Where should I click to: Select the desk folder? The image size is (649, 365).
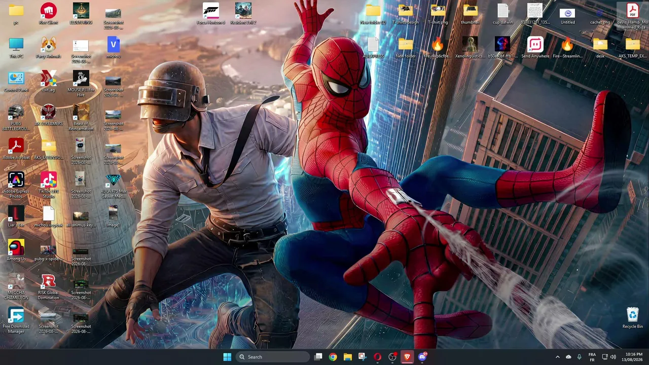point(600,48)
